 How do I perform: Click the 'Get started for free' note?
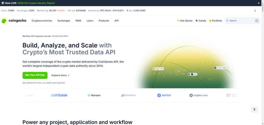coord(44,83)
